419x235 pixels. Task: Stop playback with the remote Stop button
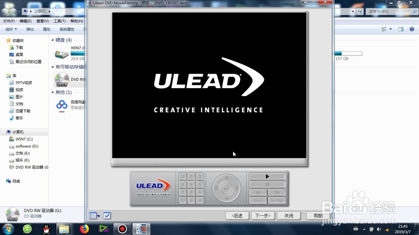pos(267,184)
